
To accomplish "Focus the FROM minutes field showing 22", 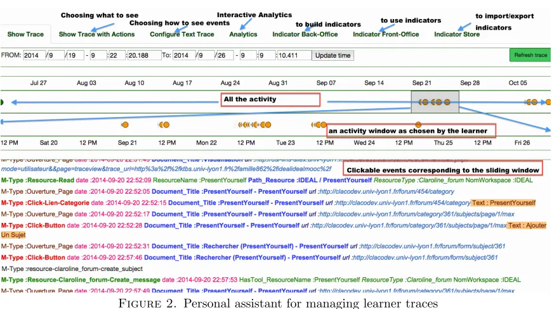I will pyautogui.click(x=117, y=56).
